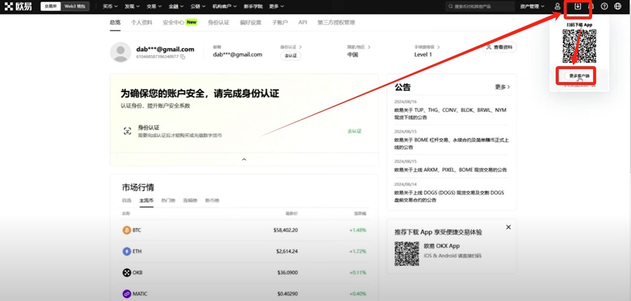Expand the 买币 dropdown menu
Viewport: 631px width, 301px height.
point(110,6)
